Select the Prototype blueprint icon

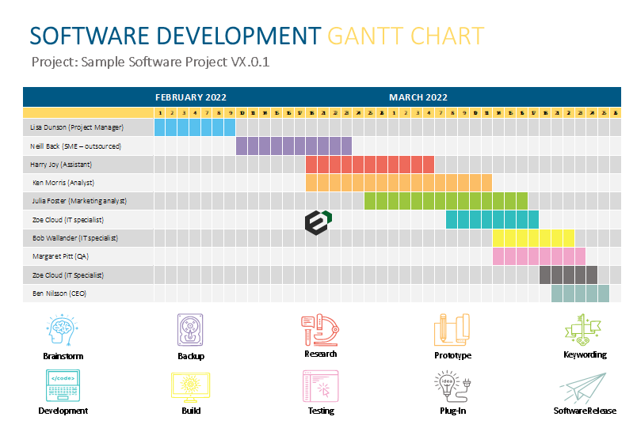pyautogui.click(x=452, y=329)
